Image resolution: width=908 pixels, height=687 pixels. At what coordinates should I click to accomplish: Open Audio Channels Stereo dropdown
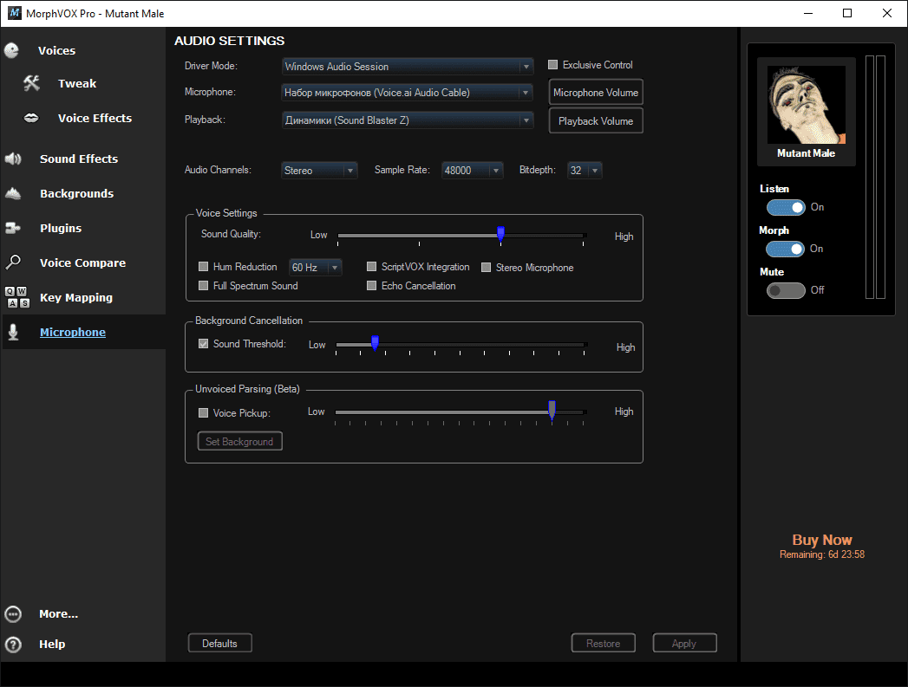pyautogui.click(x=319, y=171)
